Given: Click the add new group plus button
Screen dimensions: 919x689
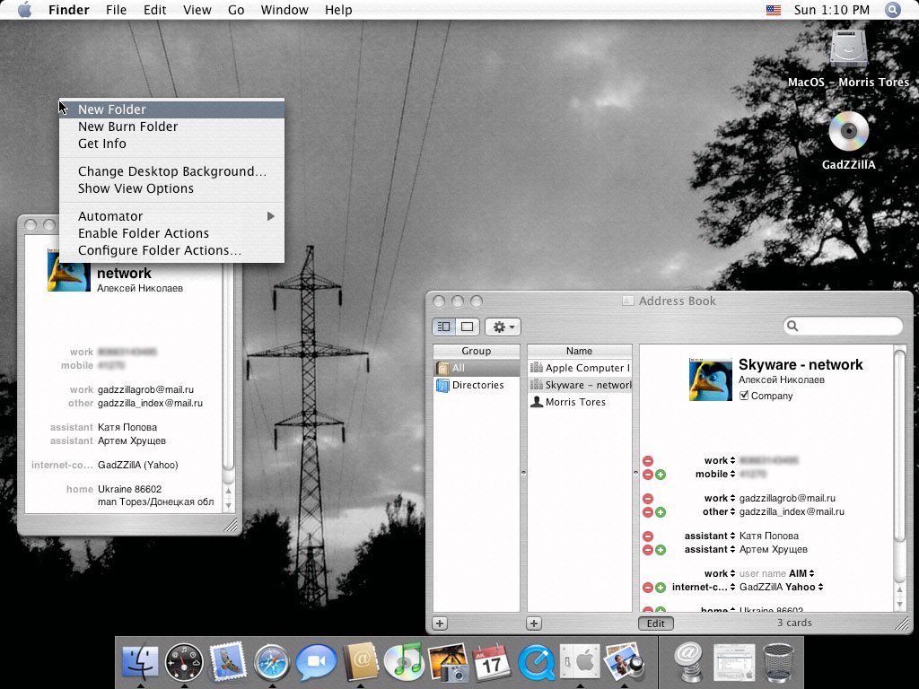Looking at the screenshot, I should coord(440,624).
